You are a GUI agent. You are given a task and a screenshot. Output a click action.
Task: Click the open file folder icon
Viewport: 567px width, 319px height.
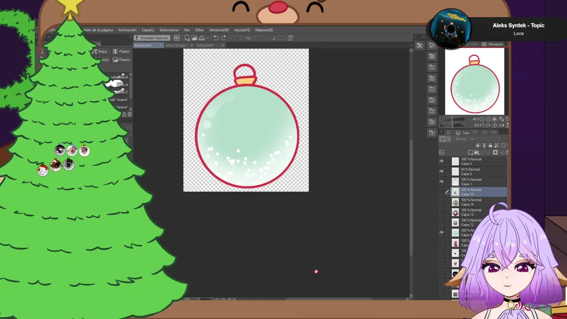point(194,38)
